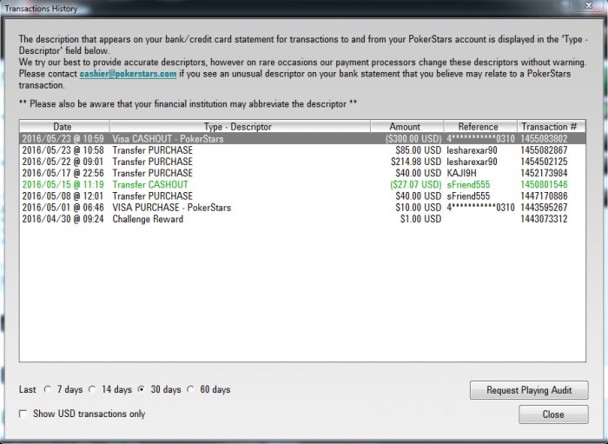This screenshot has height=444, width=608.
Task: Select the Transfer PURCHASE row dated 2016/05/22 @ 09:01
Action: click(x=302, y=162)
